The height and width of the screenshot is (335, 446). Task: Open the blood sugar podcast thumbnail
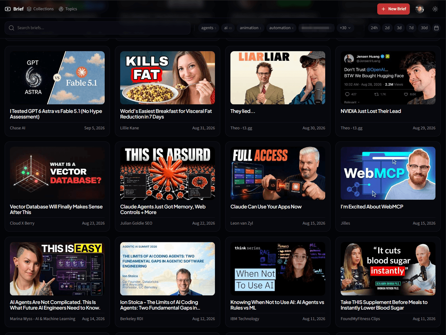pos(388,269)
